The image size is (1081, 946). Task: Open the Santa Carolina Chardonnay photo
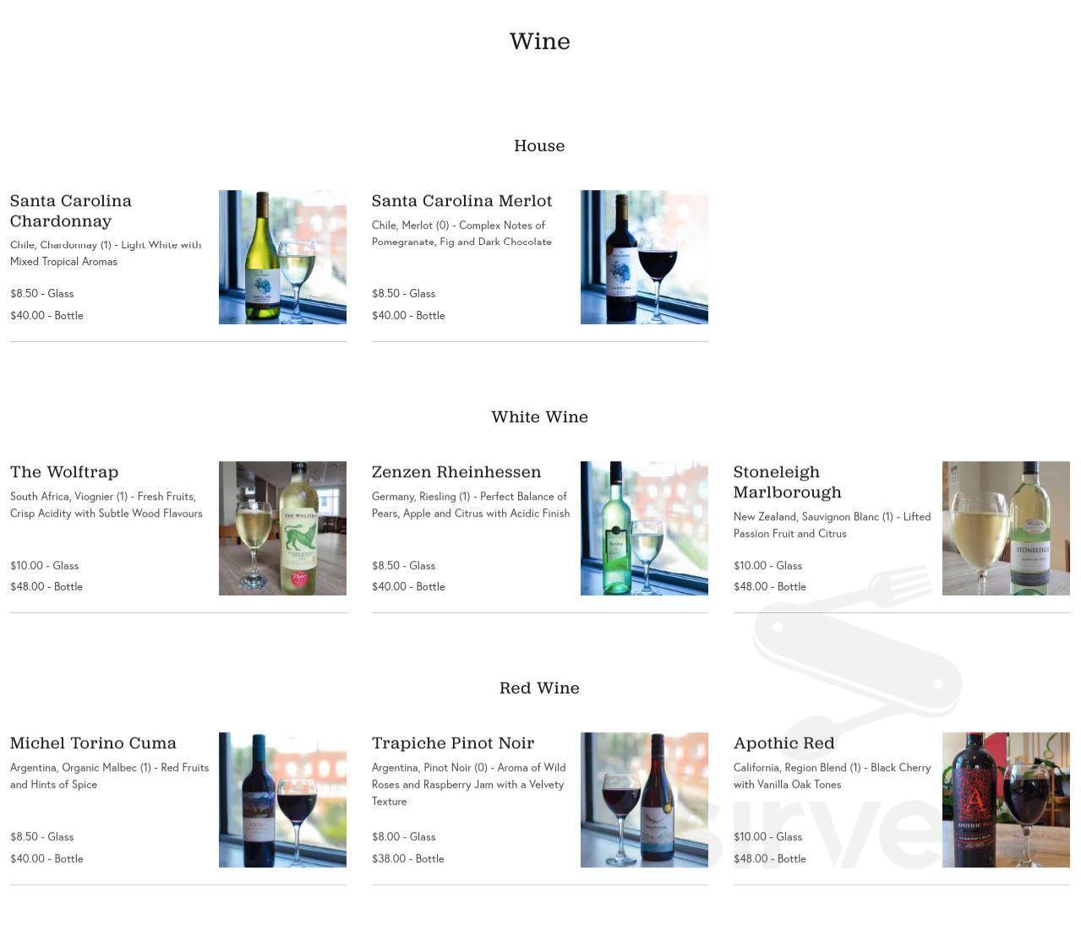[x=282, y=257]
